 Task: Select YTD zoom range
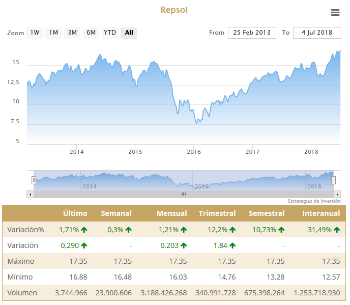[x=110, y=33]
